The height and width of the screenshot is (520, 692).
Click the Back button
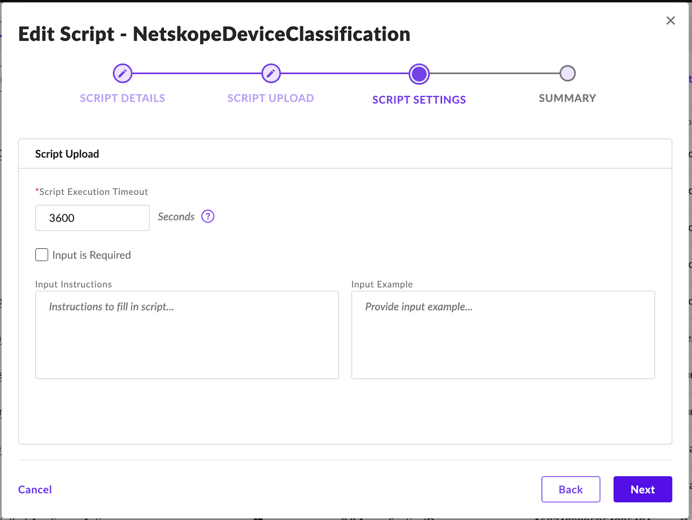(x=570, y=489)
